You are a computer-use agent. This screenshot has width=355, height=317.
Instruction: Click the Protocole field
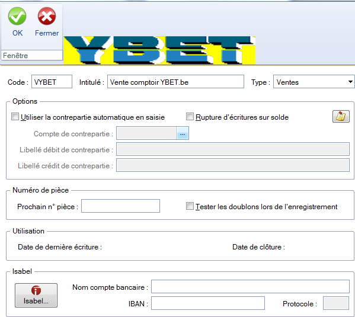(336, 303)
